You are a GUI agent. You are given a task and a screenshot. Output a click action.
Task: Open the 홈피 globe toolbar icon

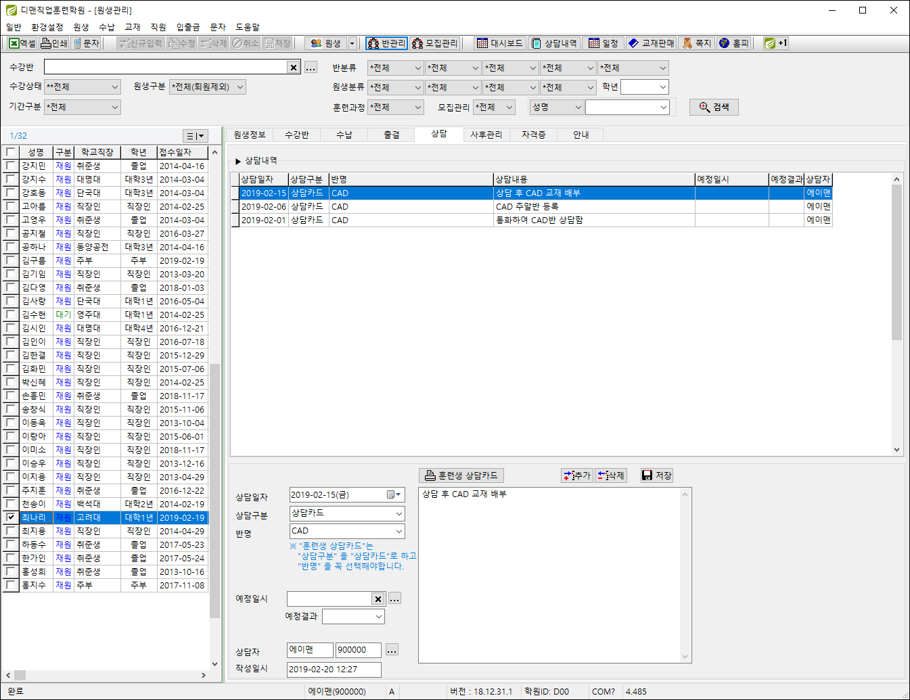[734, 43]
